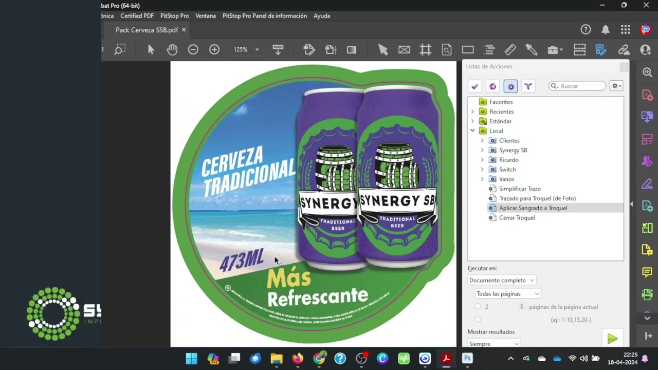Screen dimensions: 658x370
Task: Run the action with green play button
Action: [612, 338]
